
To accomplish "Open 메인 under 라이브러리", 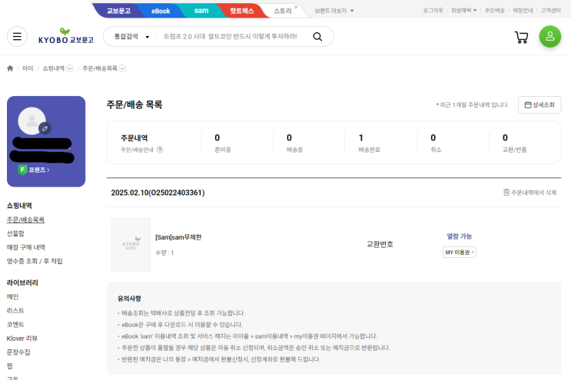I will tap(12, 297).
